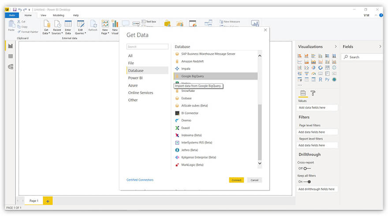Expand the Edit Queries dropdown

point(80,27)
